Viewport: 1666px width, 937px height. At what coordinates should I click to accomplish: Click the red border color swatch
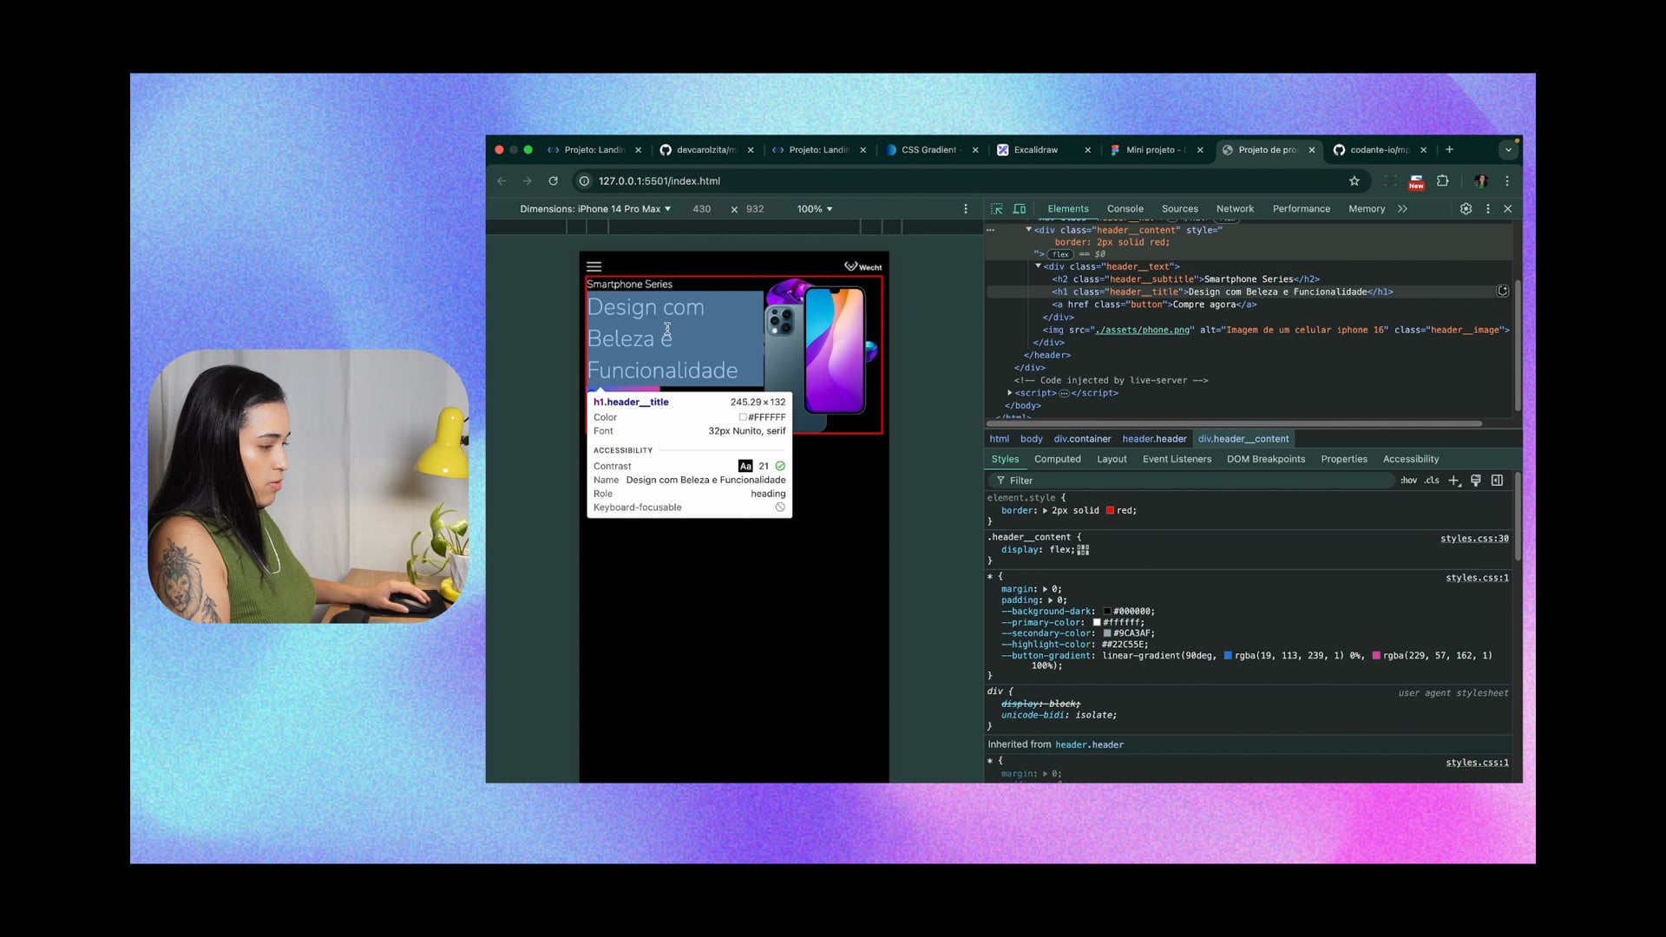tap(1110, 511)
